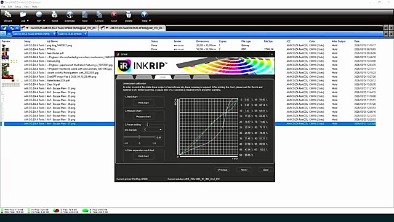Click the Next button in the dialog
The image size is (394, 222).
point(244,170)
